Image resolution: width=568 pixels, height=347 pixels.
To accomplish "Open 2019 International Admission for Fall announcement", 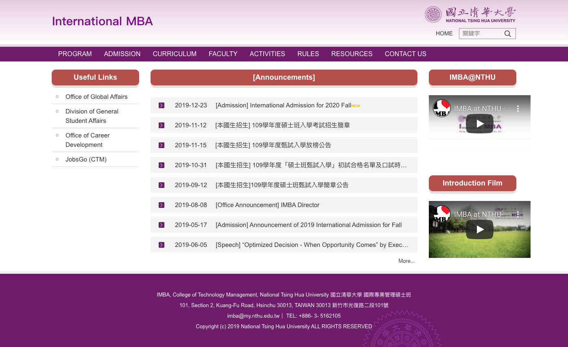I will coord(309,225).
